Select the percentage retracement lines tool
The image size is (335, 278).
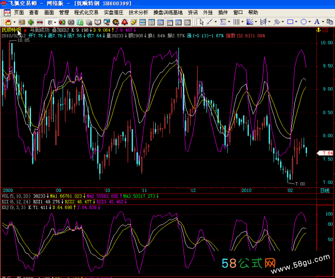223,22
